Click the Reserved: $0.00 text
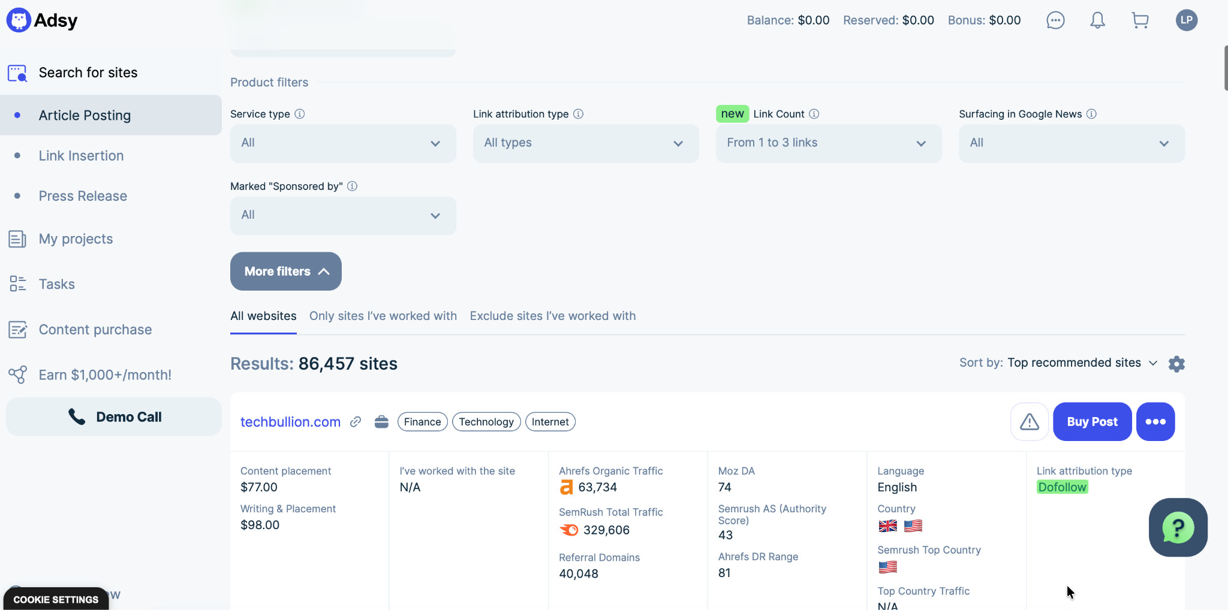 pyautogui.click(x=889, y=20)
